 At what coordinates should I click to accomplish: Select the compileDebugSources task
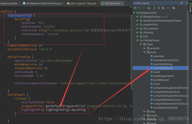(167, 92)
